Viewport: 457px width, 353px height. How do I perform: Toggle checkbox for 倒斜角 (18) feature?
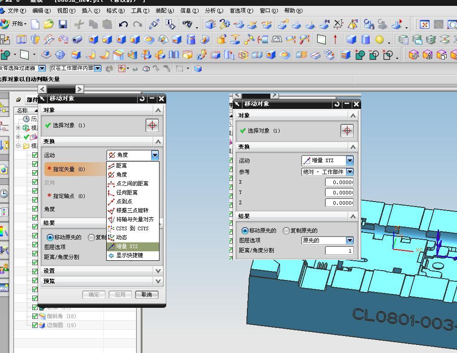34,316
